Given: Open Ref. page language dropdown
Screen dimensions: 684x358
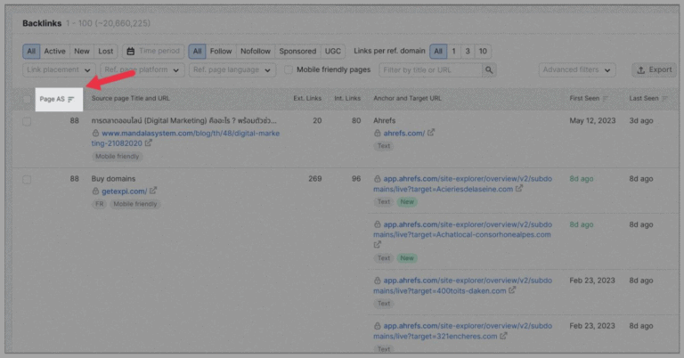Looking at the screenshot, I should 232,69.
